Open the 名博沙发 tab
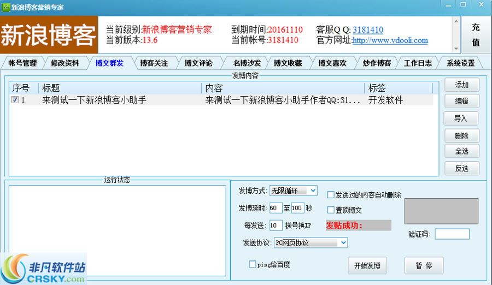Image resolution: width=492 pixels, height=285 pixels. pos(247,63)
